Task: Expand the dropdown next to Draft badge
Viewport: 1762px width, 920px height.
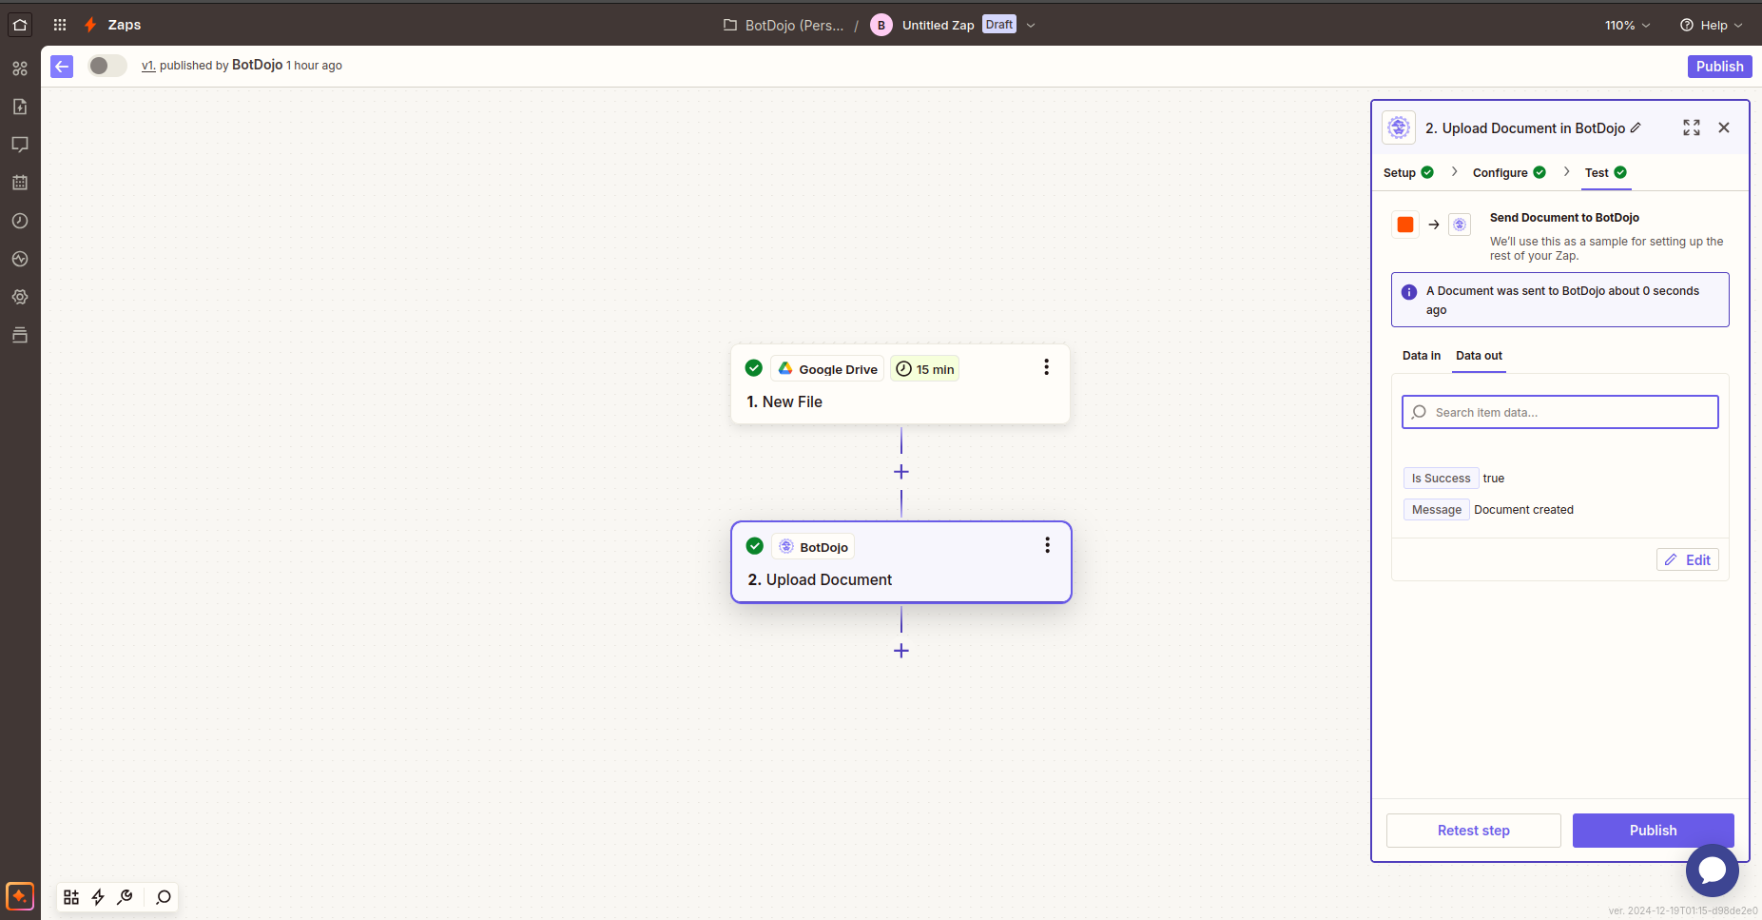Action: click(1031, 25)
